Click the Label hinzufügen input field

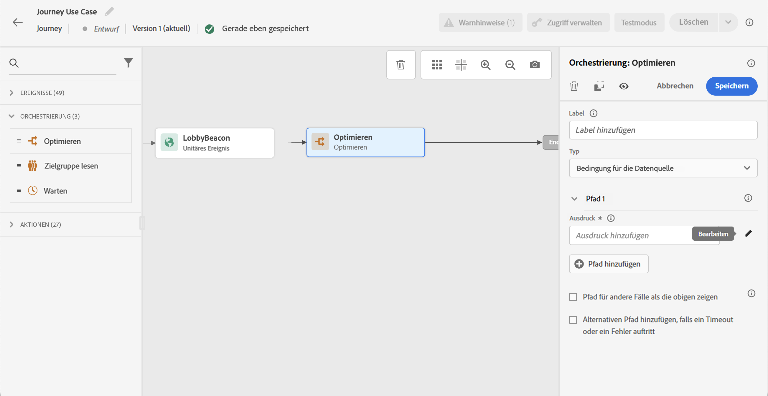coord(663,130)
